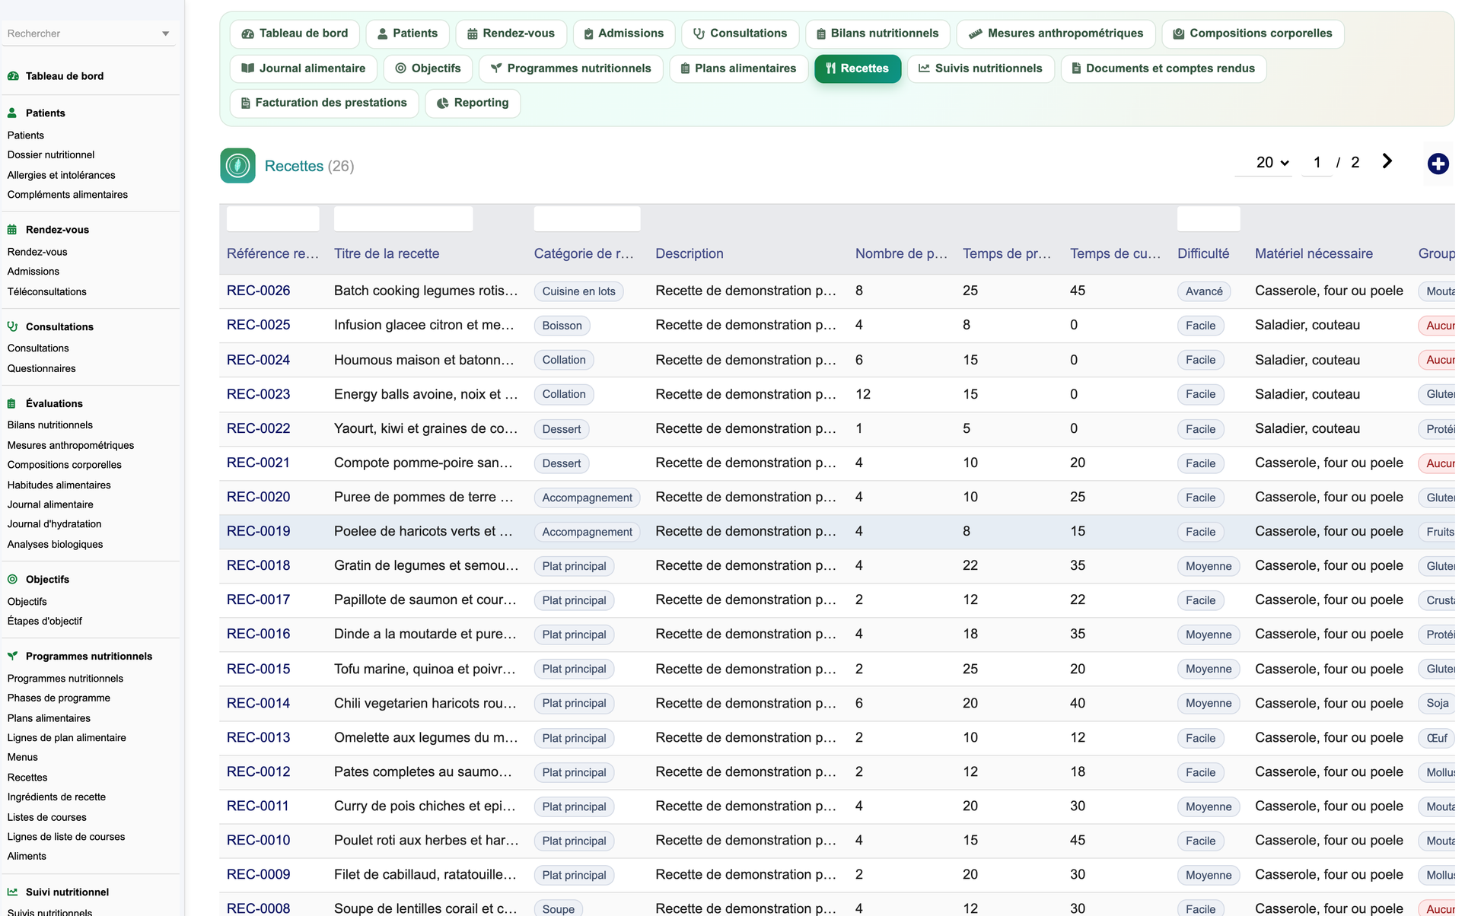The height and width of the screenshot is (916, 1481).
Task: Click the Reporting pie chart icon
Action: [442, 103]
